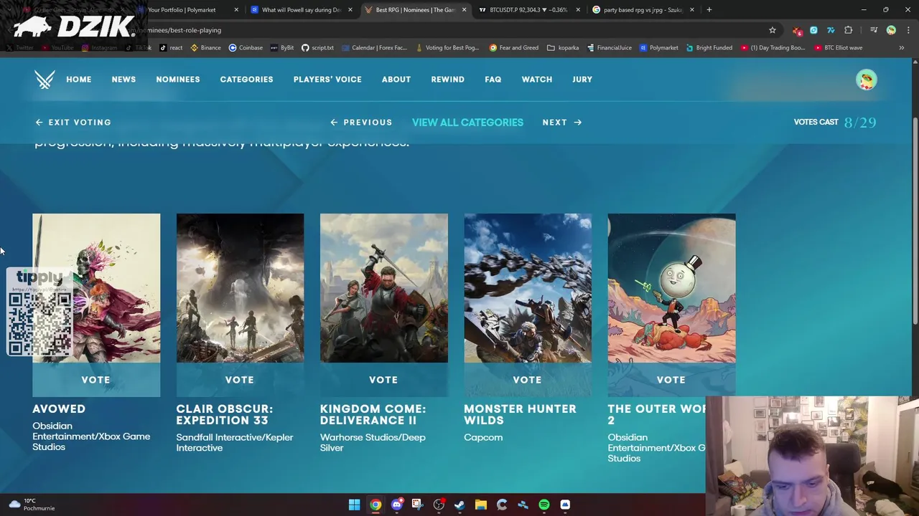Open the react bookmark
919x516 pixels.
171,48
